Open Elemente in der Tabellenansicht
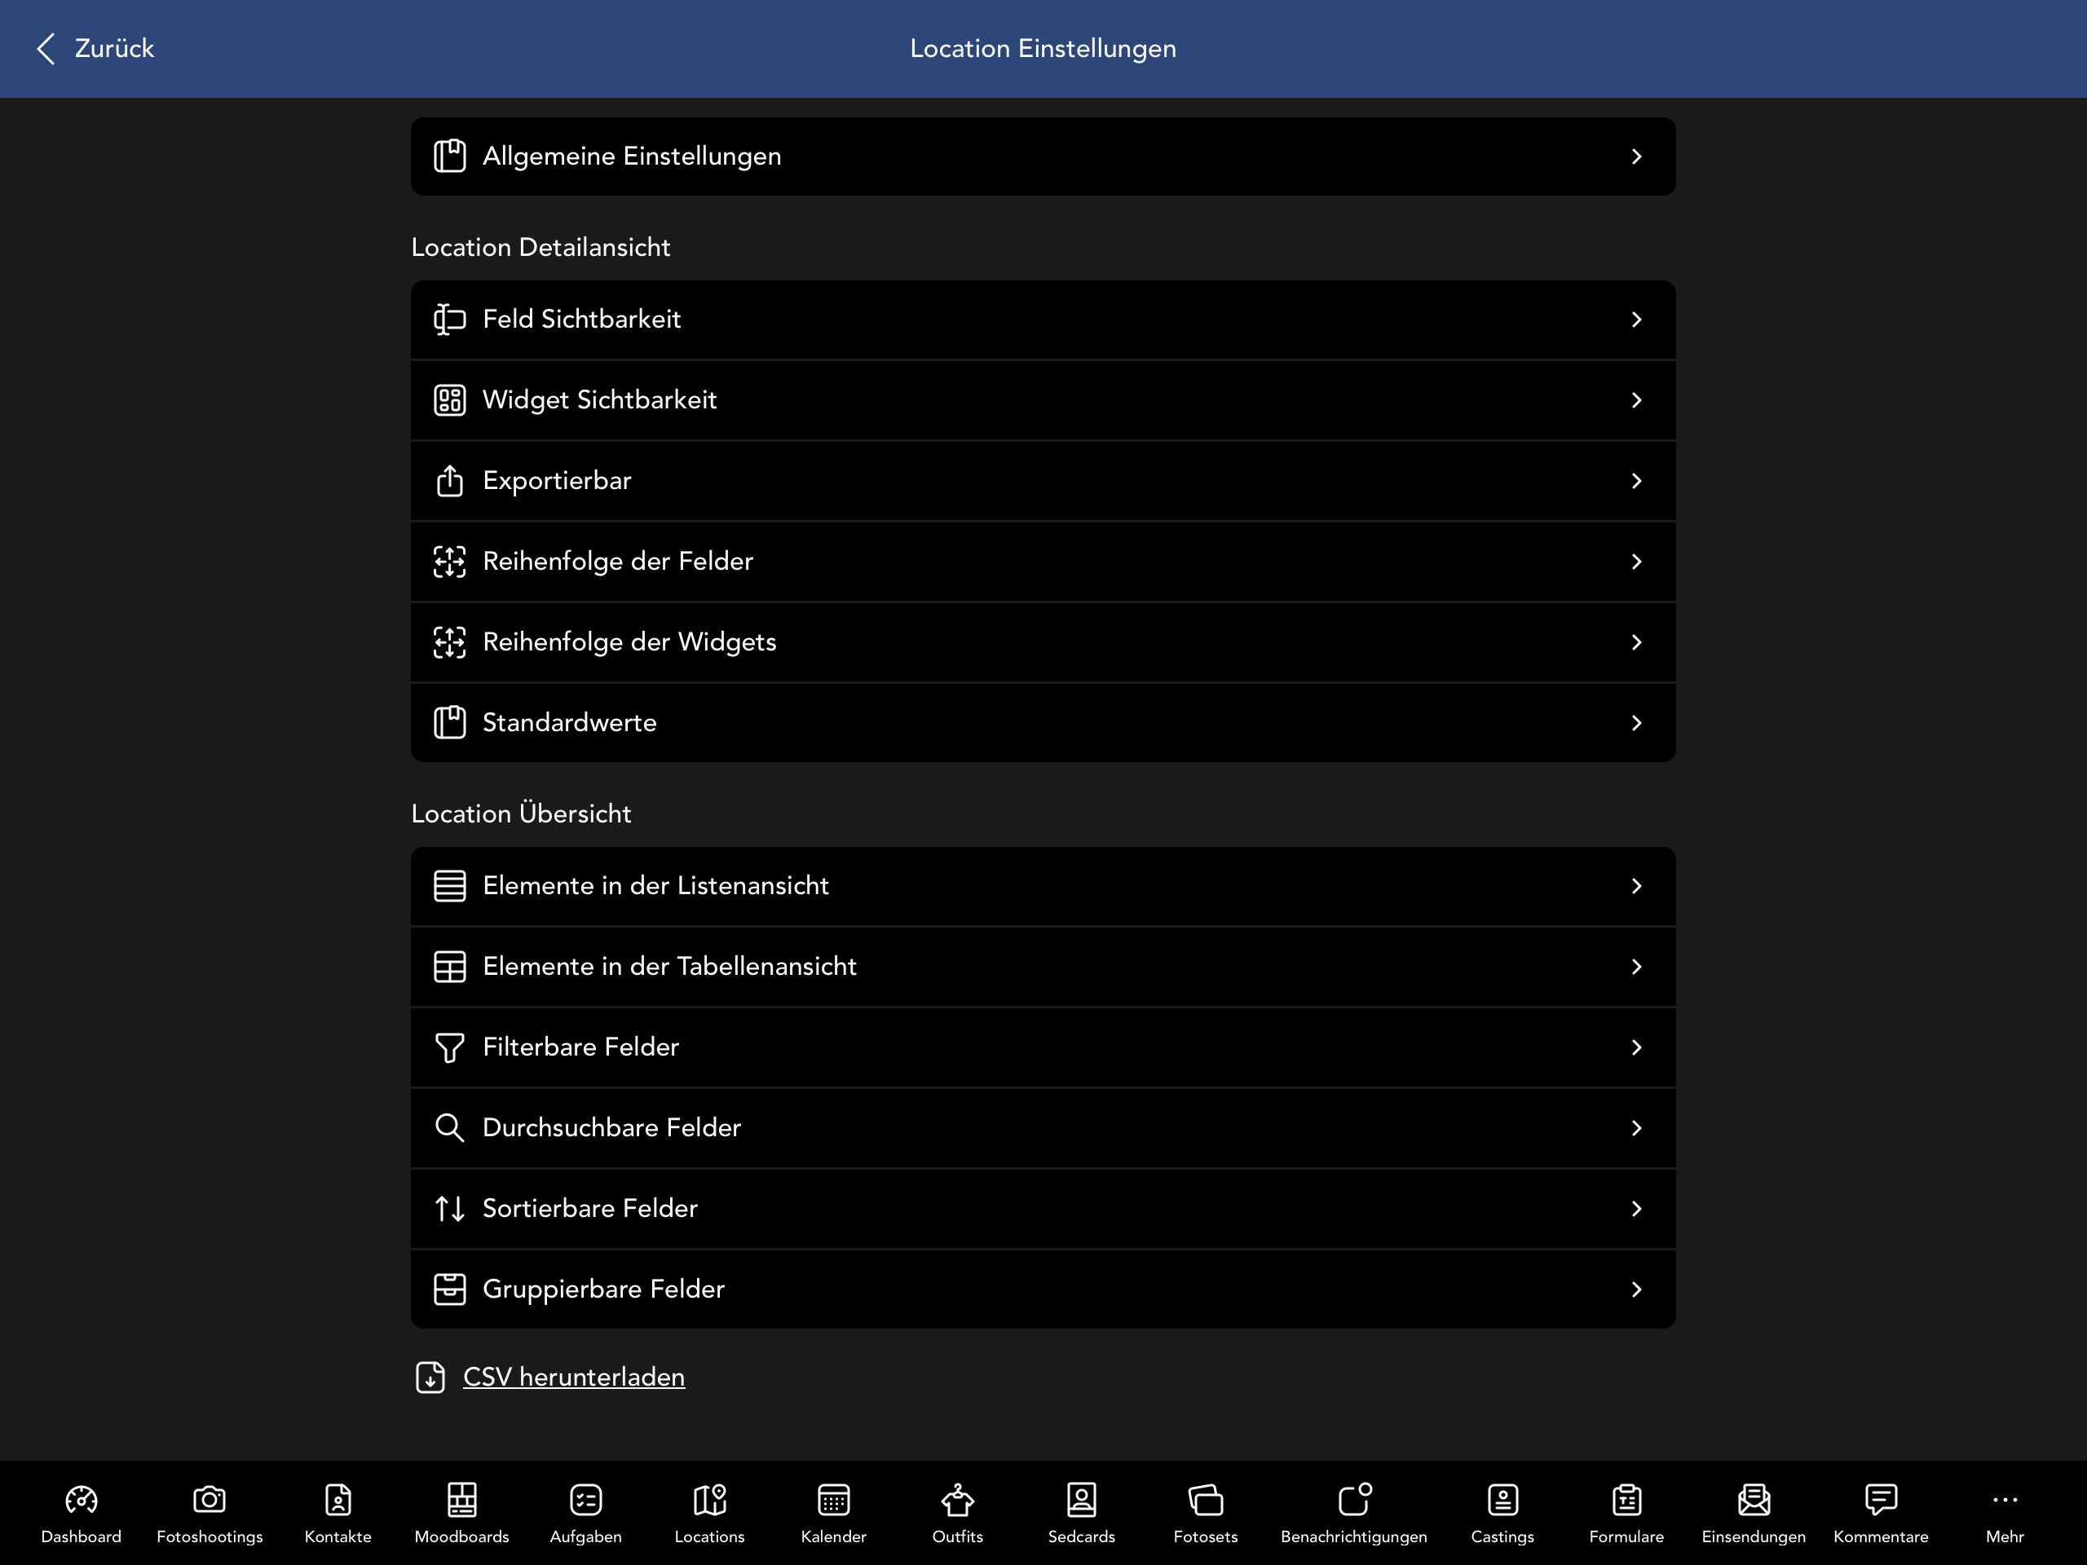 [1043, 966]
